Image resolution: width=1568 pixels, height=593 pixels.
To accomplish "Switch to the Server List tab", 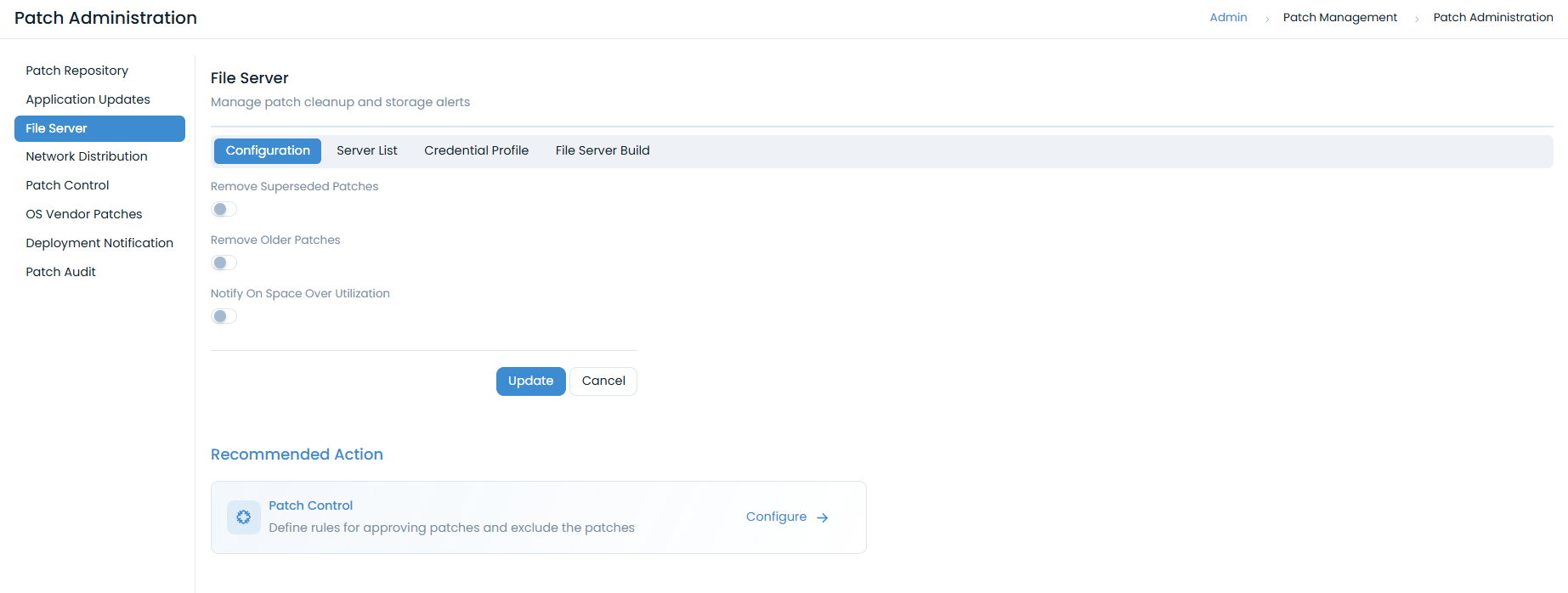I will 366,150.
